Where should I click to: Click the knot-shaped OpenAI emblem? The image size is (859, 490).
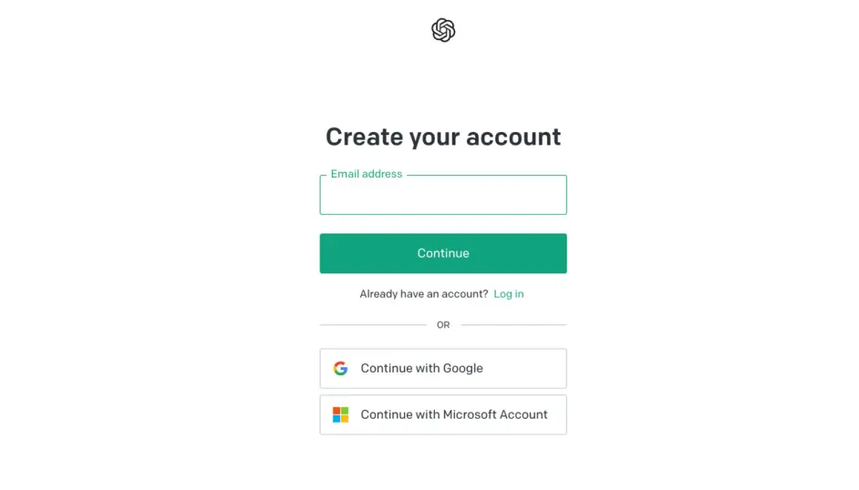coord(442,30)
